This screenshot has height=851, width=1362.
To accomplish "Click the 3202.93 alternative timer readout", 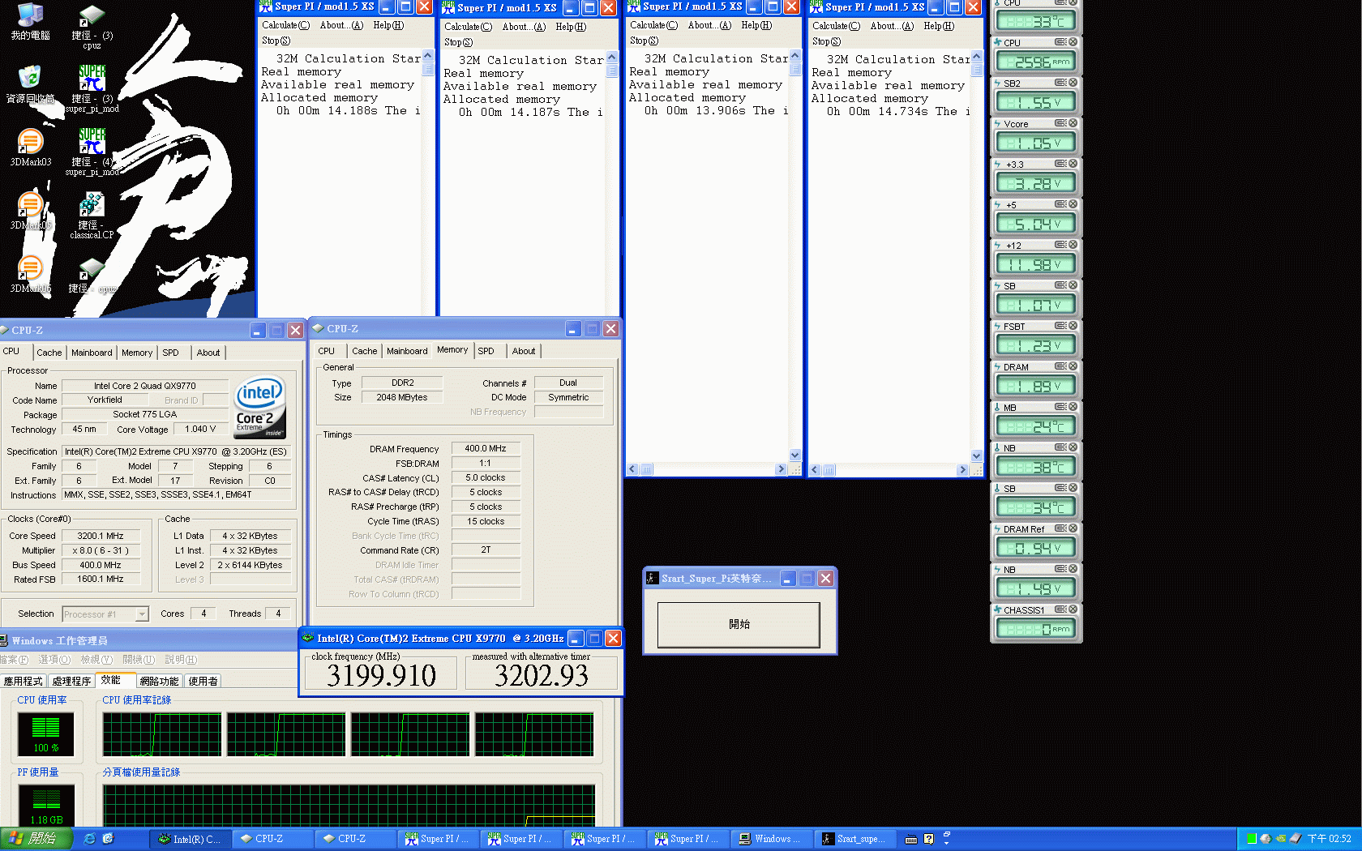I will click(541, 675).
